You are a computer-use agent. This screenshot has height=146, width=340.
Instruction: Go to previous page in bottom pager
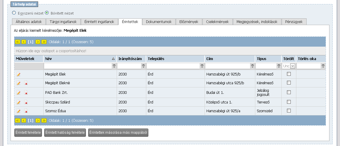point(24,121)
